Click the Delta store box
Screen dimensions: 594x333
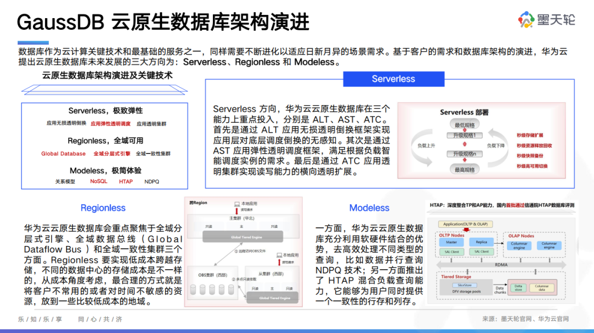[518, 288]
